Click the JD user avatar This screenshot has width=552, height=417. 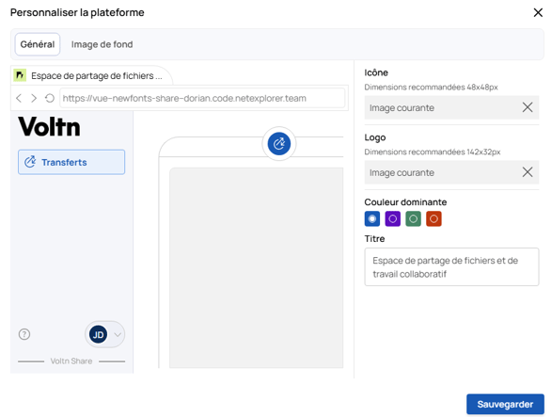pos(98,334)
